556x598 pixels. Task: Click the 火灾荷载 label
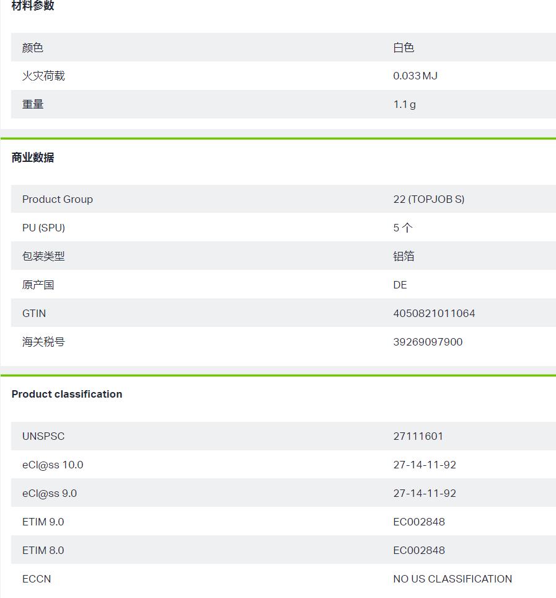[43, 76]
